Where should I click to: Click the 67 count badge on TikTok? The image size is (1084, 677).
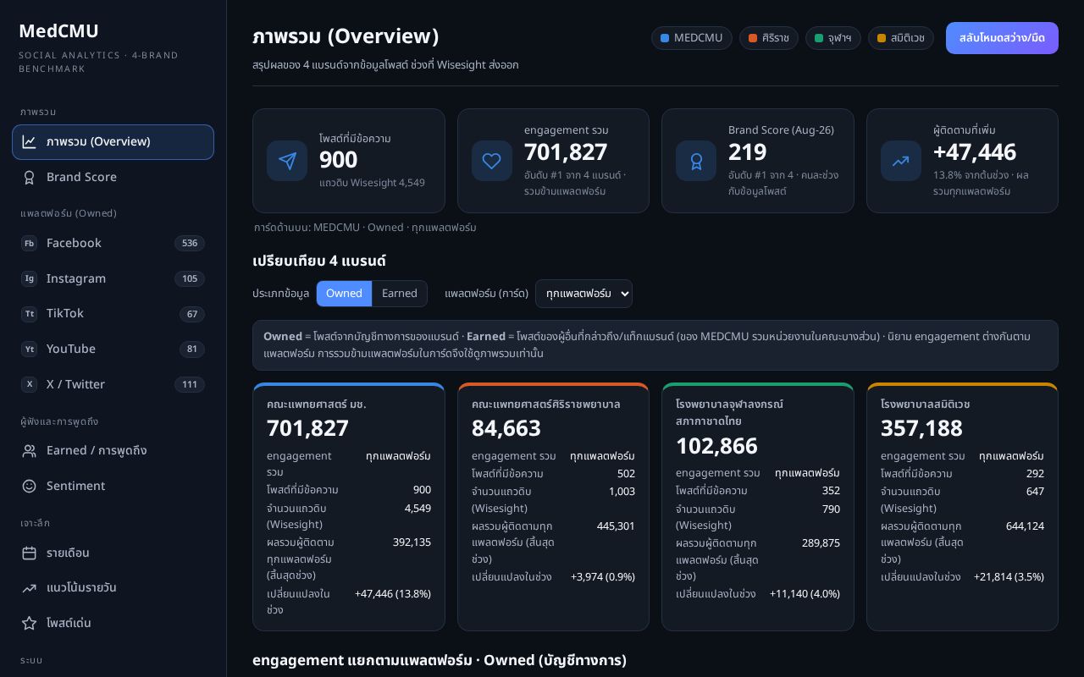click(x=192, y=314)
